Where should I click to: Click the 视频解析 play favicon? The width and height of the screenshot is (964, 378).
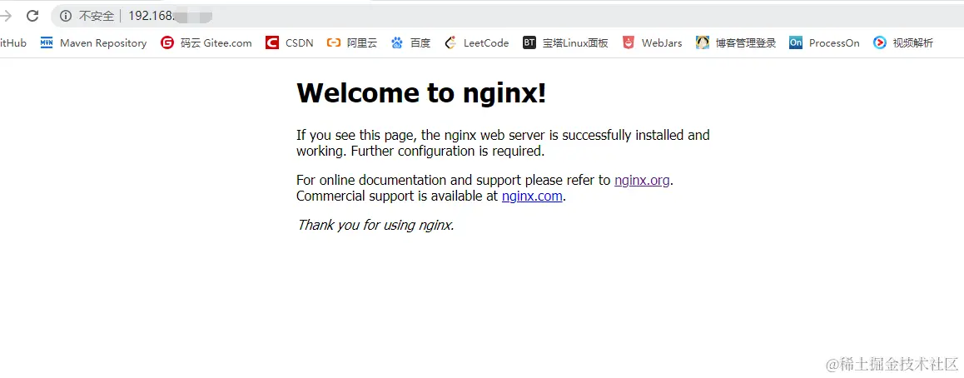click(880, 42)
